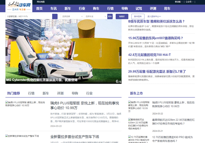Expand the 选择品牌 brand dropdown
Viewport: 205px width, 143px height.
click(x=72, y=16)
